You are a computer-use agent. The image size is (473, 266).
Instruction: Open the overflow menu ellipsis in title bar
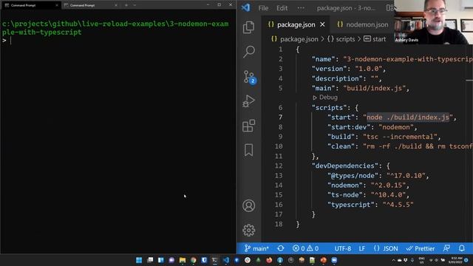point(301,8)
